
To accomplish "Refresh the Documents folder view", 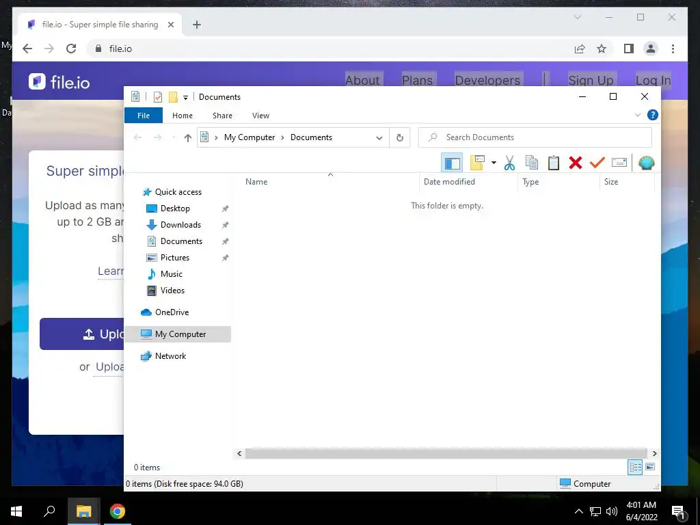I will pyautogui.click(x=399, y=138).
